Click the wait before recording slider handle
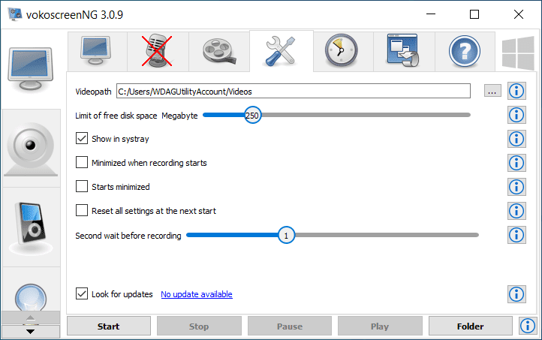 pyautogui.click(x=286, y=236)
